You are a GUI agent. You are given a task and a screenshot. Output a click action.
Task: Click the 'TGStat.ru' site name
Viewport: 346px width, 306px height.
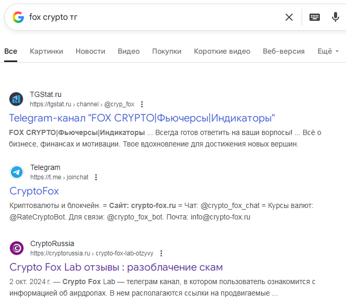pos(46,94)
